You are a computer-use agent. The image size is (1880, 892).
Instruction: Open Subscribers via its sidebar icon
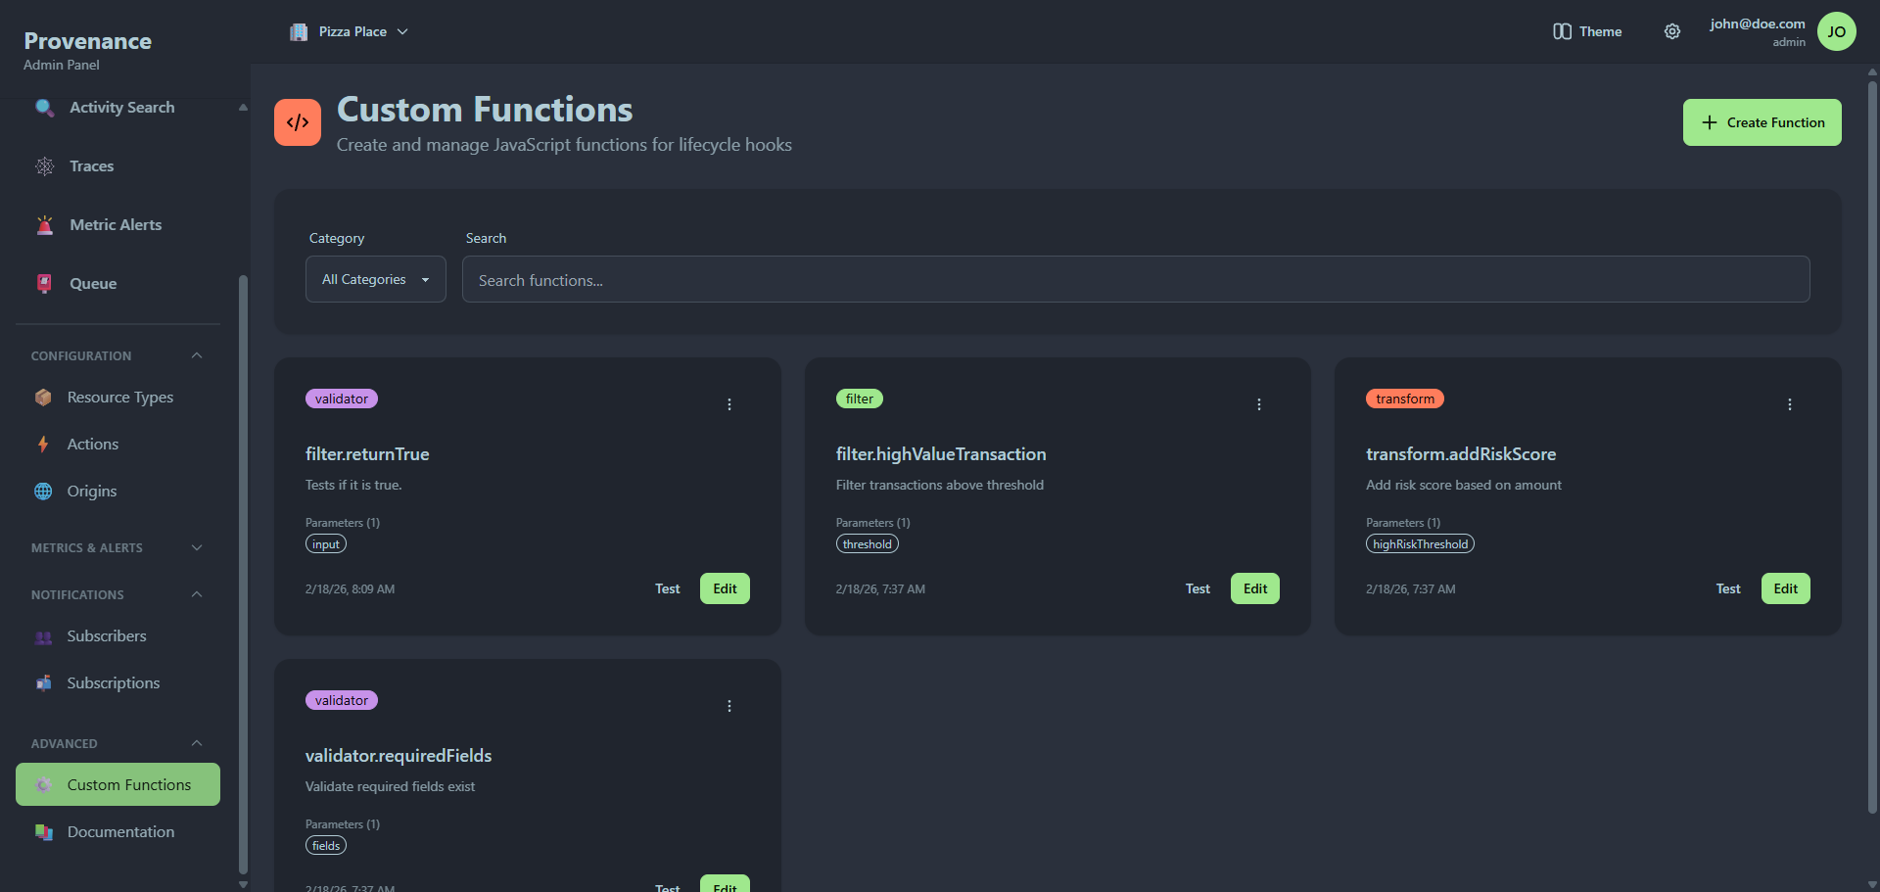click(43, 636)
